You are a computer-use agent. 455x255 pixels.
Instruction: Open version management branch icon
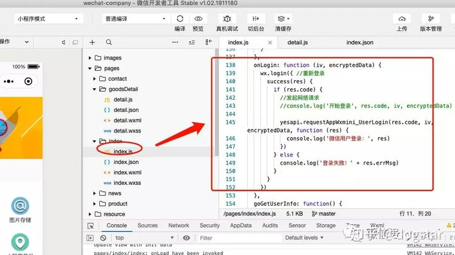[431, 19]
